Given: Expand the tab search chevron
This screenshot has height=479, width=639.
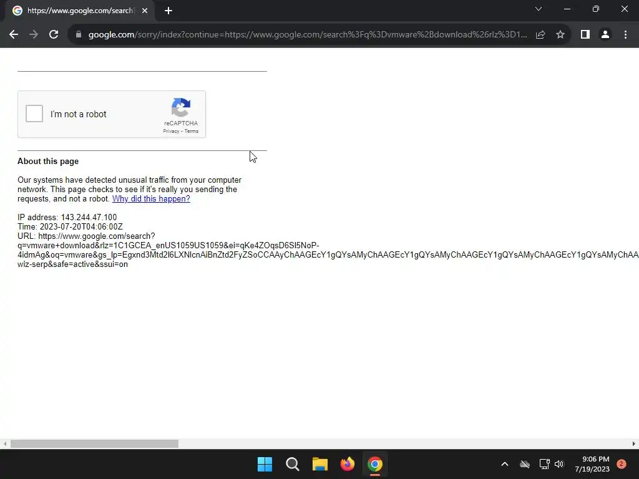Looking at the screenshot, I should [539, 9].
